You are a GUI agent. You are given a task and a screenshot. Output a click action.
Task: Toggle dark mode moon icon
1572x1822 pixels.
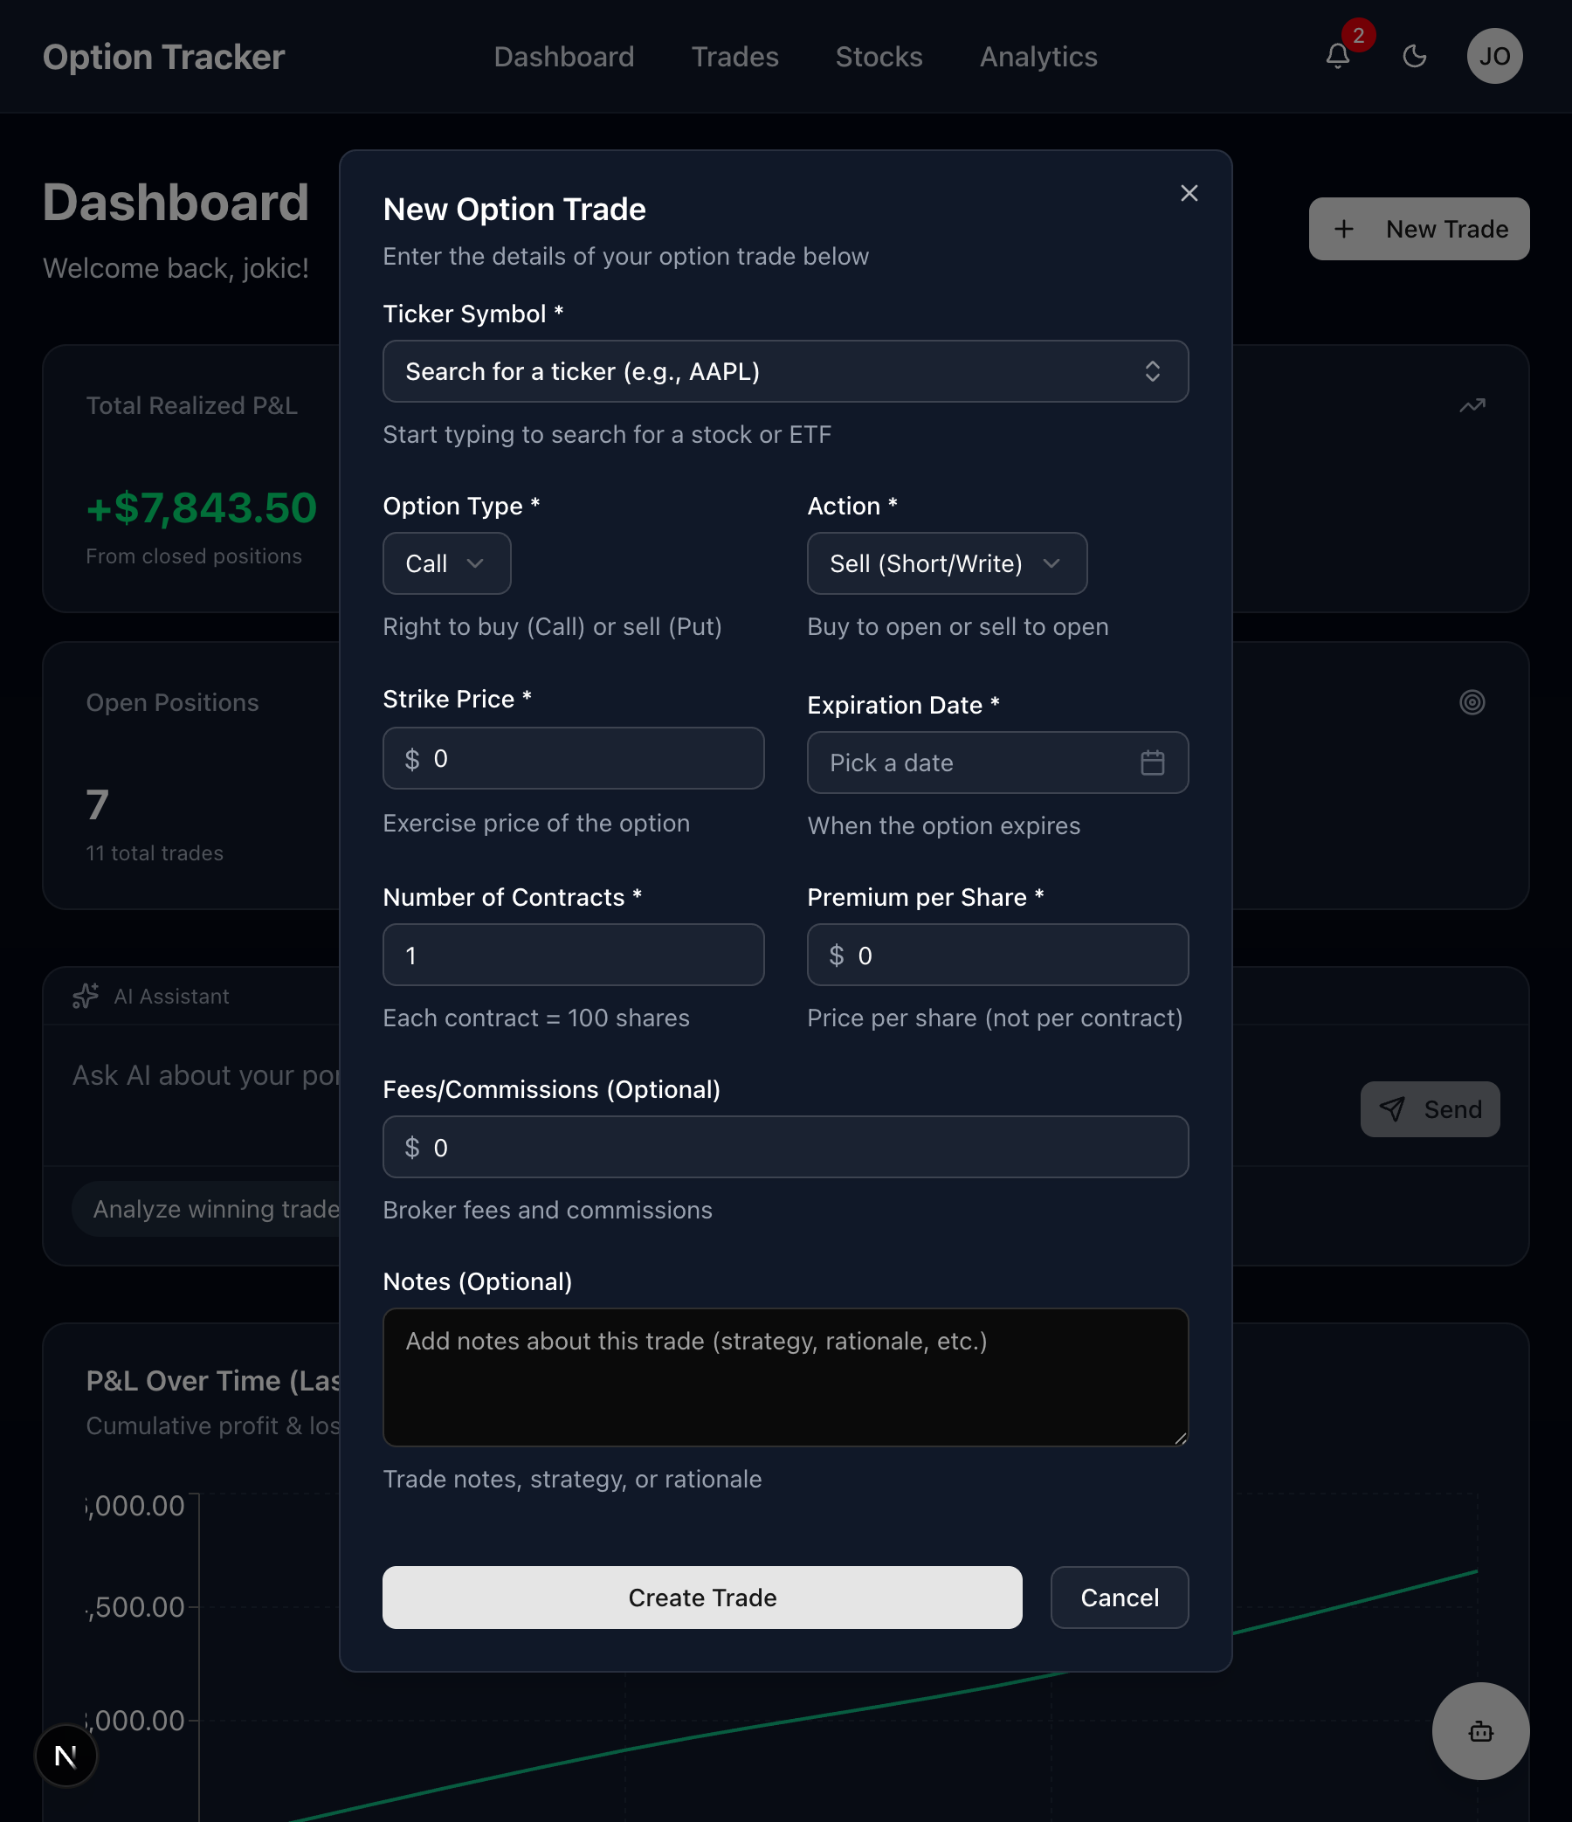pos(1414,57)
